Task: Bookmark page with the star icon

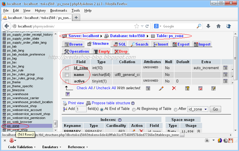Action: tap(137, 26)
